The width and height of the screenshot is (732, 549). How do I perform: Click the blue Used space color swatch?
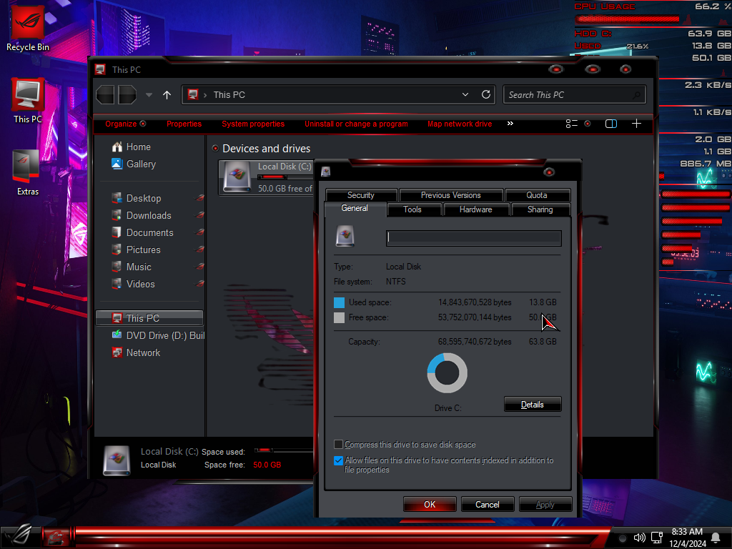340,302
